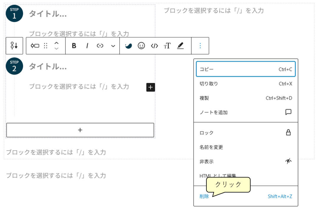Click the inline code icon
Image resolution: width=318 pixels, height=211 pixels.
tap(155, 46)
